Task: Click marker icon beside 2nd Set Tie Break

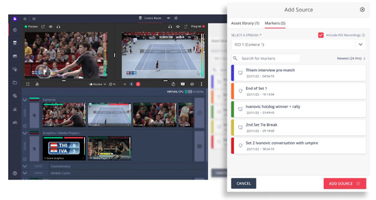Action: point(240,127)
